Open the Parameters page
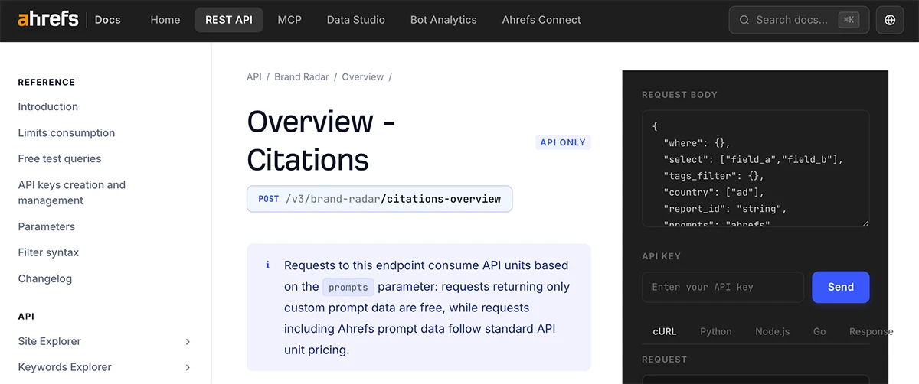 click(47, 226)
